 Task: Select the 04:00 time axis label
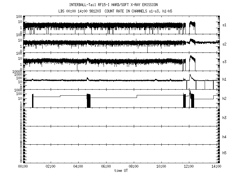[x=78, y=166]
